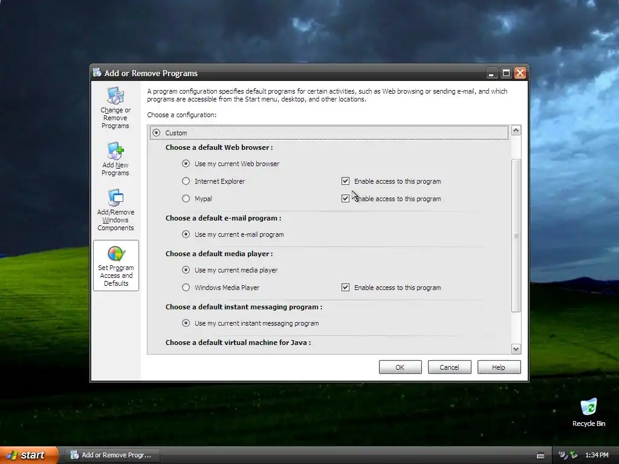The image size is (619, 464).
Task: Click the OK button
Action: 400,367
